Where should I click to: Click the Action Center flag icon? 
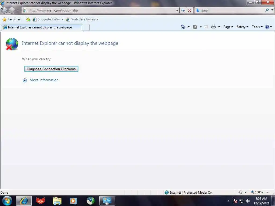pyautogui.click(x=235, y=201)
